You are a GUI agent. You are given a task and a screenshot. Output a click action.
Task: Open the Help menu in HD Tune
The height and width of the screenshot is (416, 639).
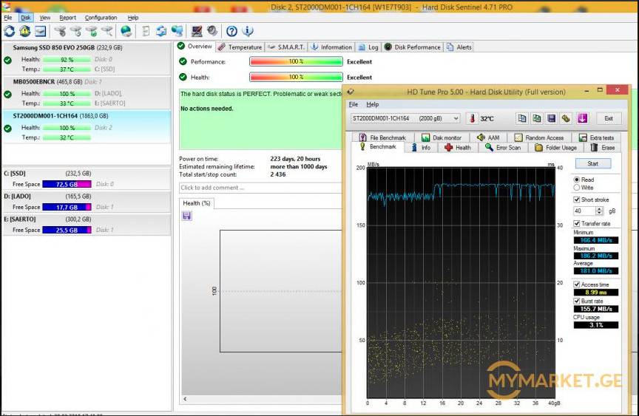pos(372,104)
